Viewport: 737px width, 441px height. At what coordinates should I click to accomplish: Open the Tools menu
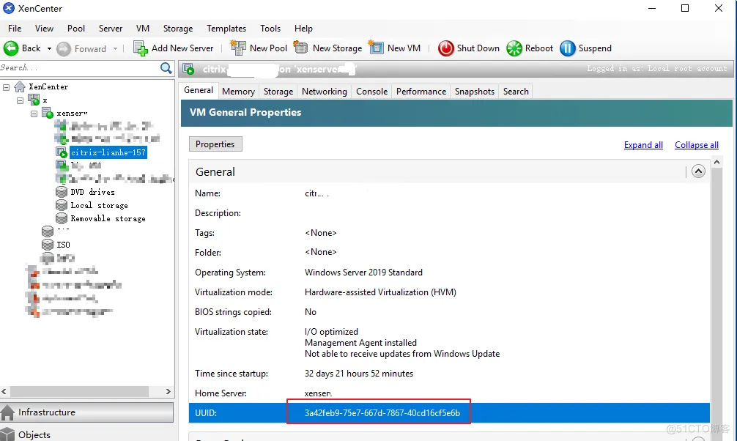point(270,29)
